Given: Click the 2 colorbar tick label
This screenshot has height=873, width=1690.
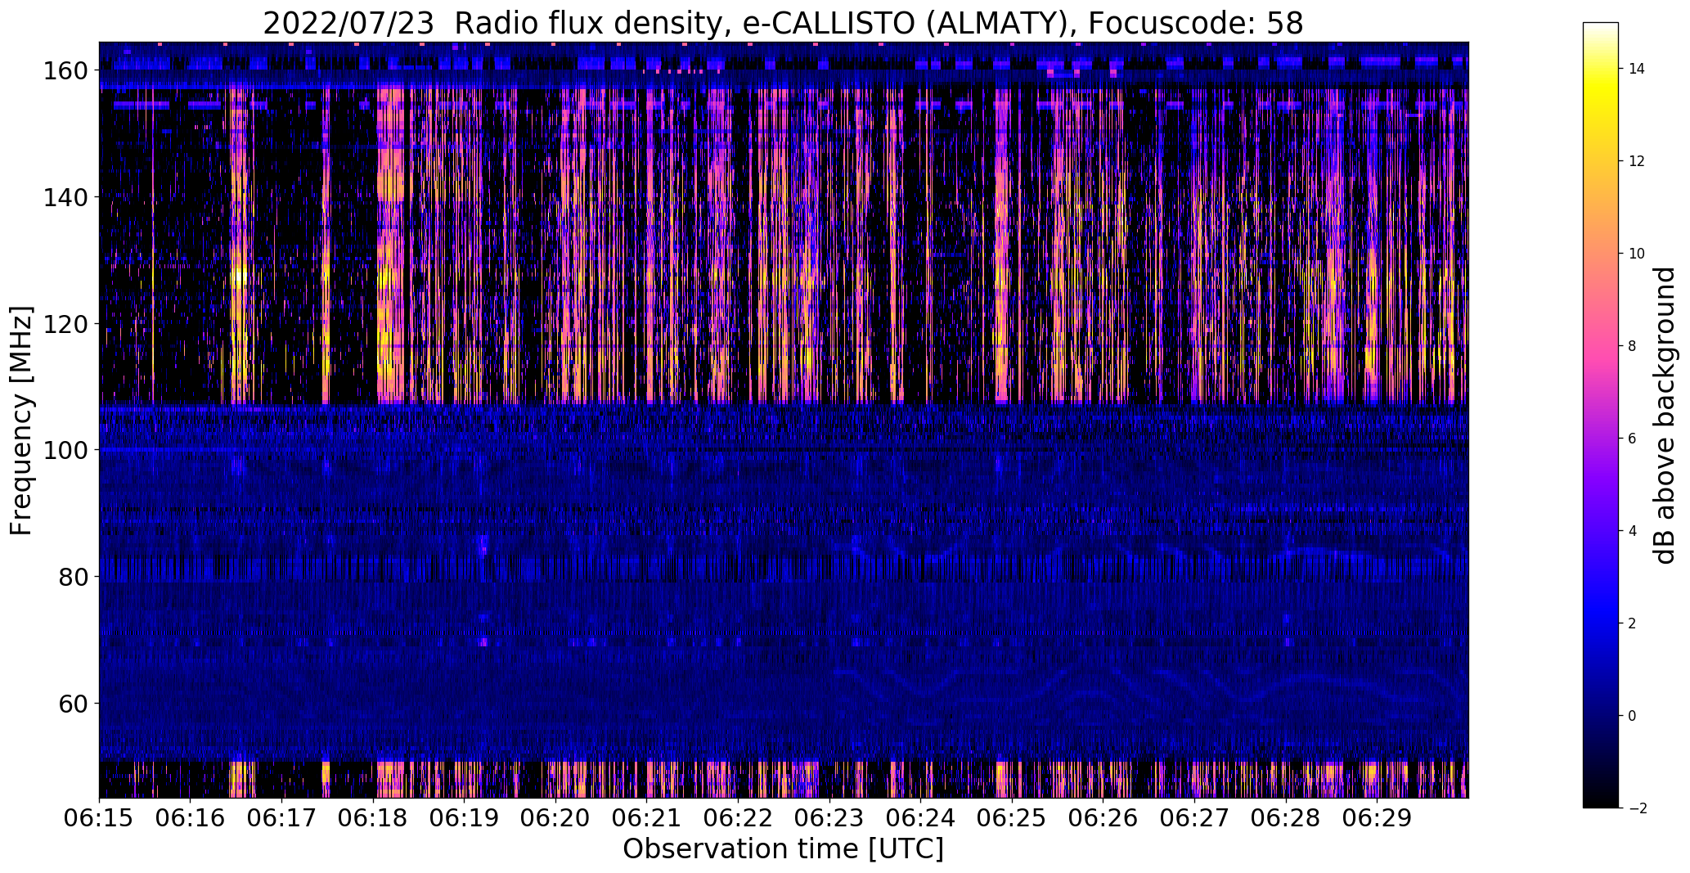Looking at the screenshot, I should point(1633,623).
